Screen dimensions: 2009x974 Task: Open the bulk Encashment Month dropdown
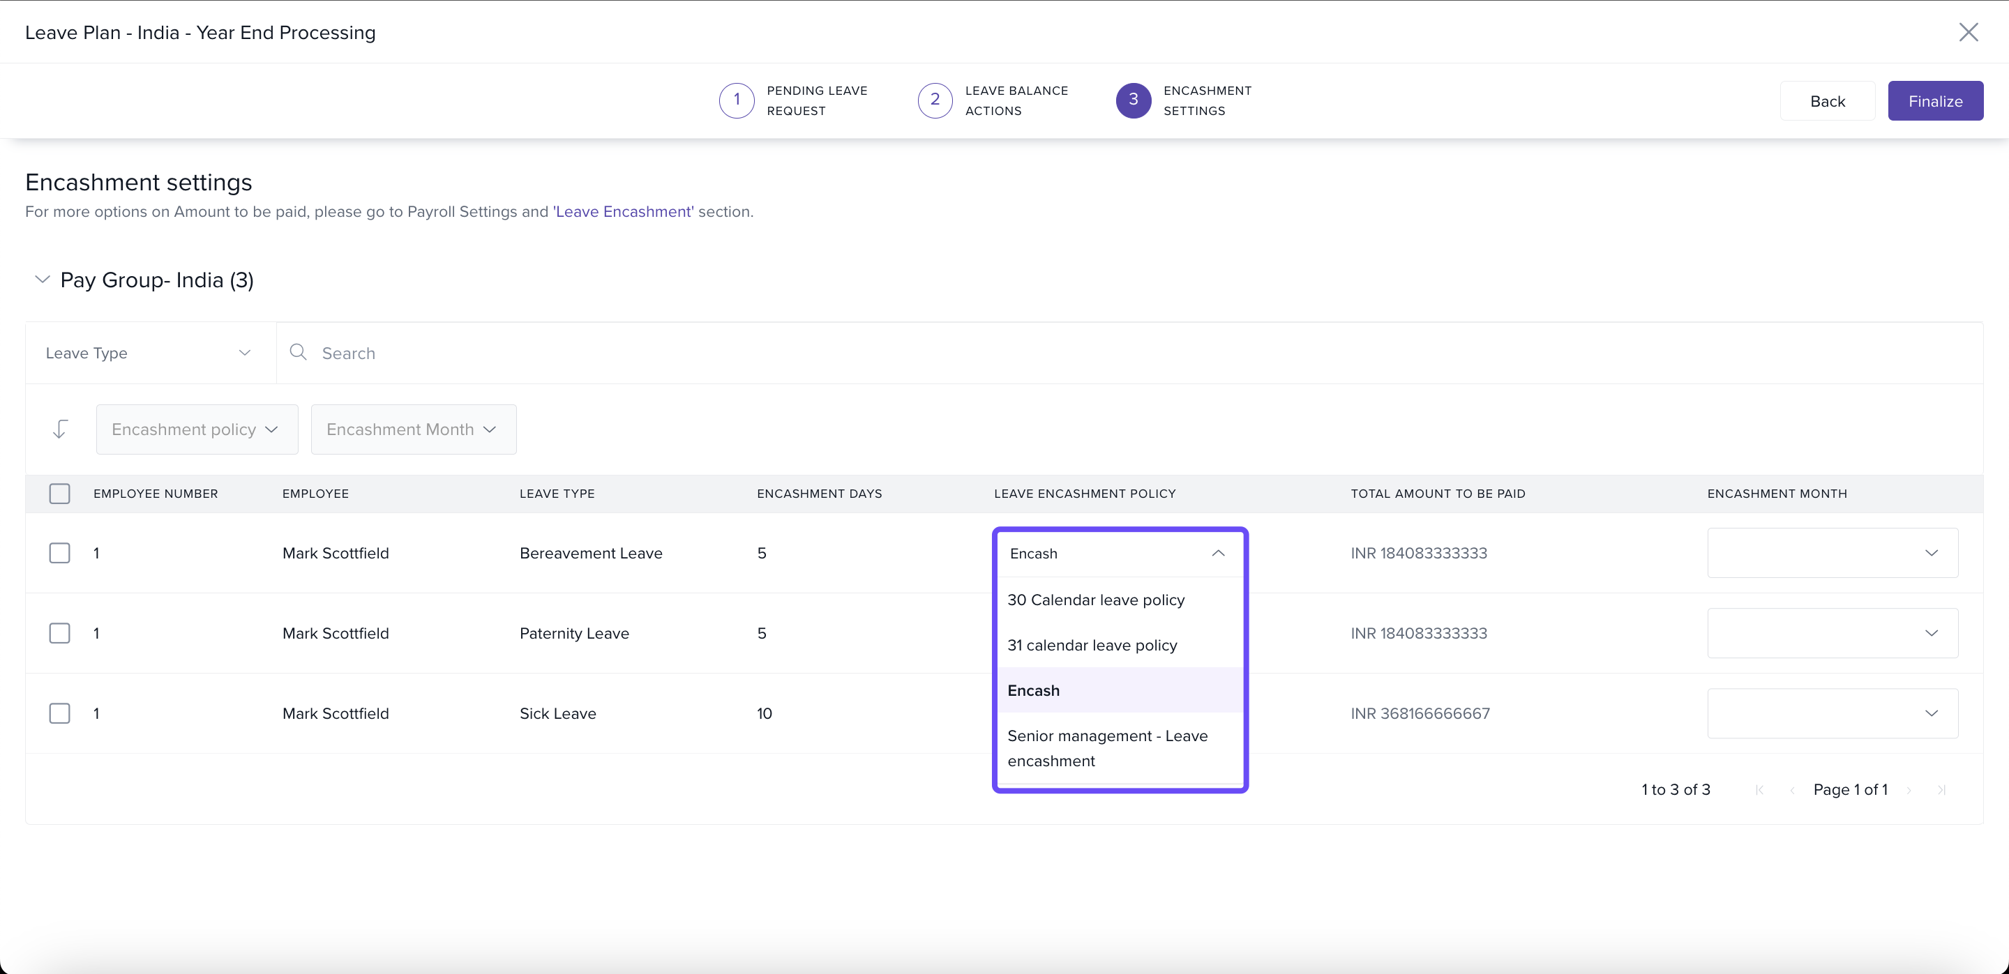point(412,429)
